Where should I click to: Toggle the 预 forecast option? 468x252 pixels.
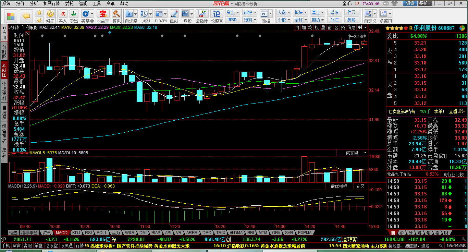pos(343,27)
